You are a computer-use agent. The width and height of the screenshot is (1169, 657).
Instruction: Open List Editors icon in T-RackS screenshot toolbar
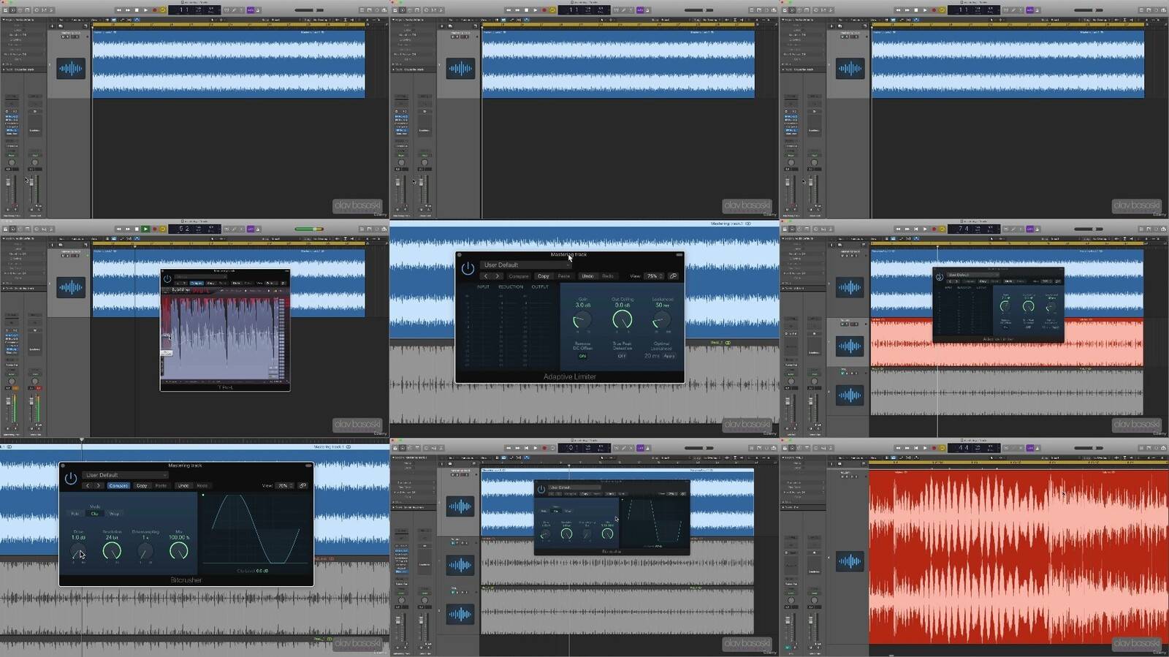pyautogui.click(x=362, y=229)
